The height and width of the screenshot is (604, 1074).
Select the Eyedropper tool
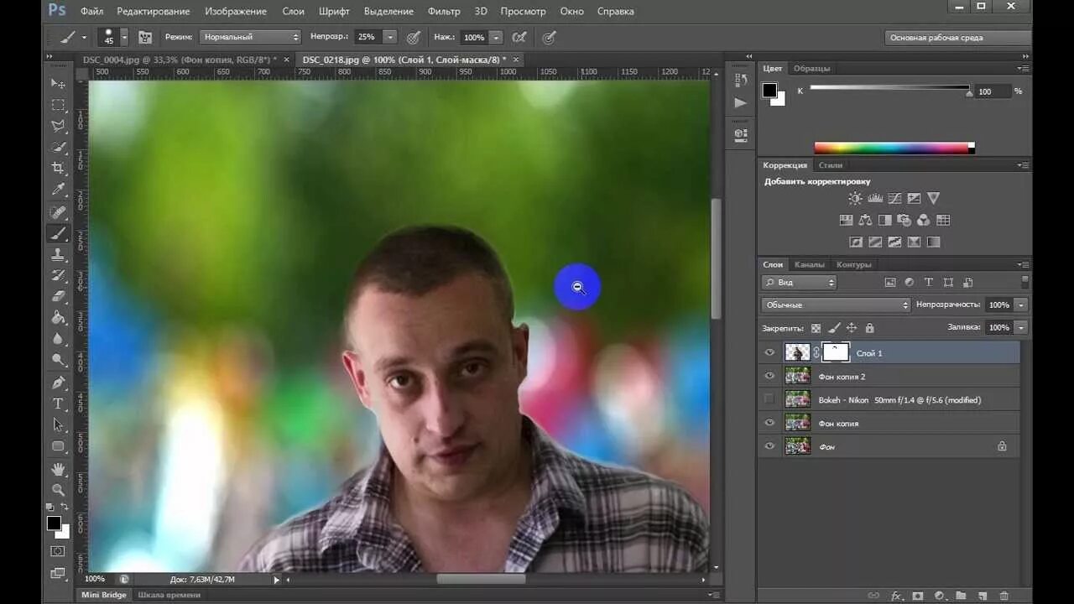point(58,190)
